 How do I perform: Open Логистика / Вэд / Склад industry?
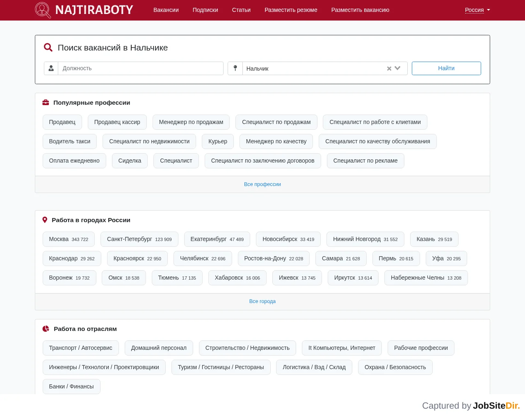click(314, 367)
